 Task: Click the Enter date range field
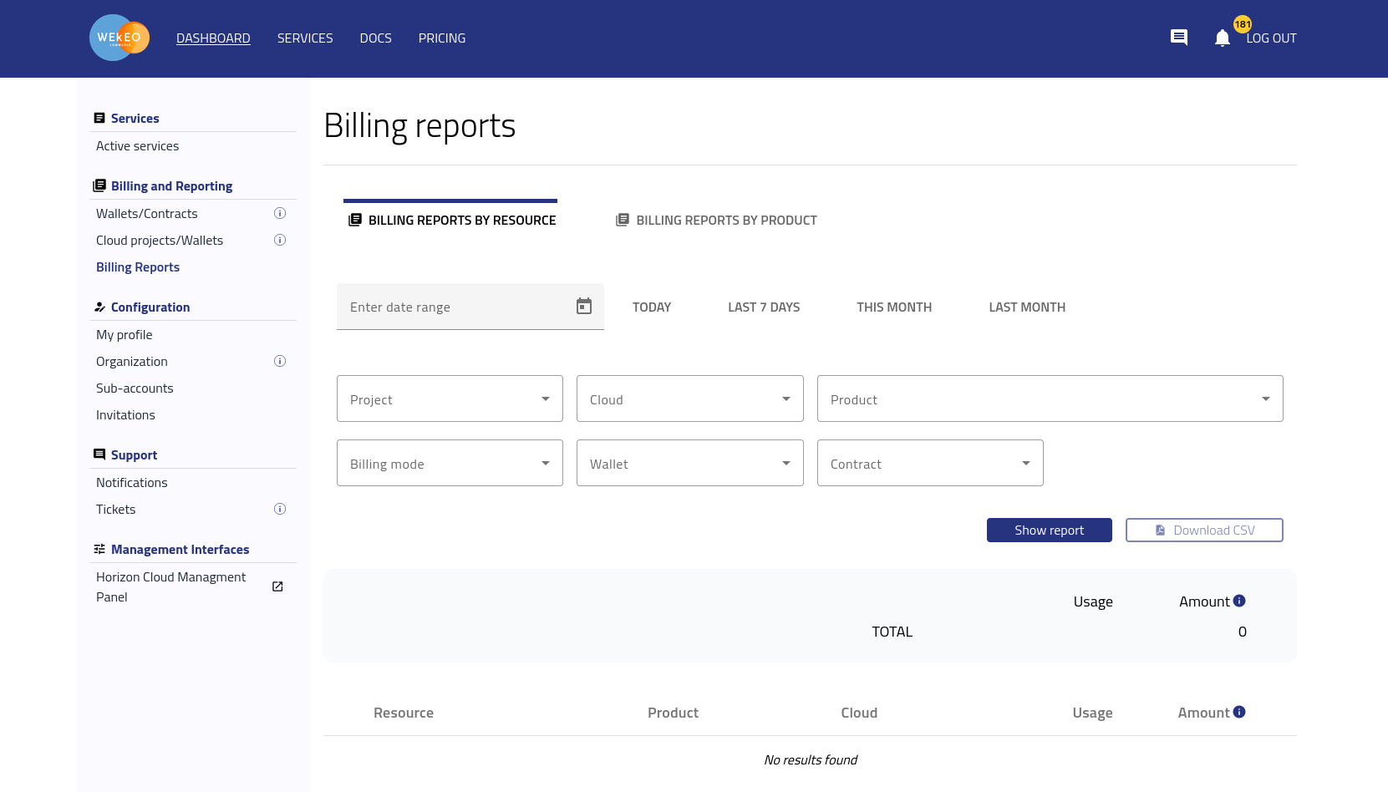coord(455,307)
